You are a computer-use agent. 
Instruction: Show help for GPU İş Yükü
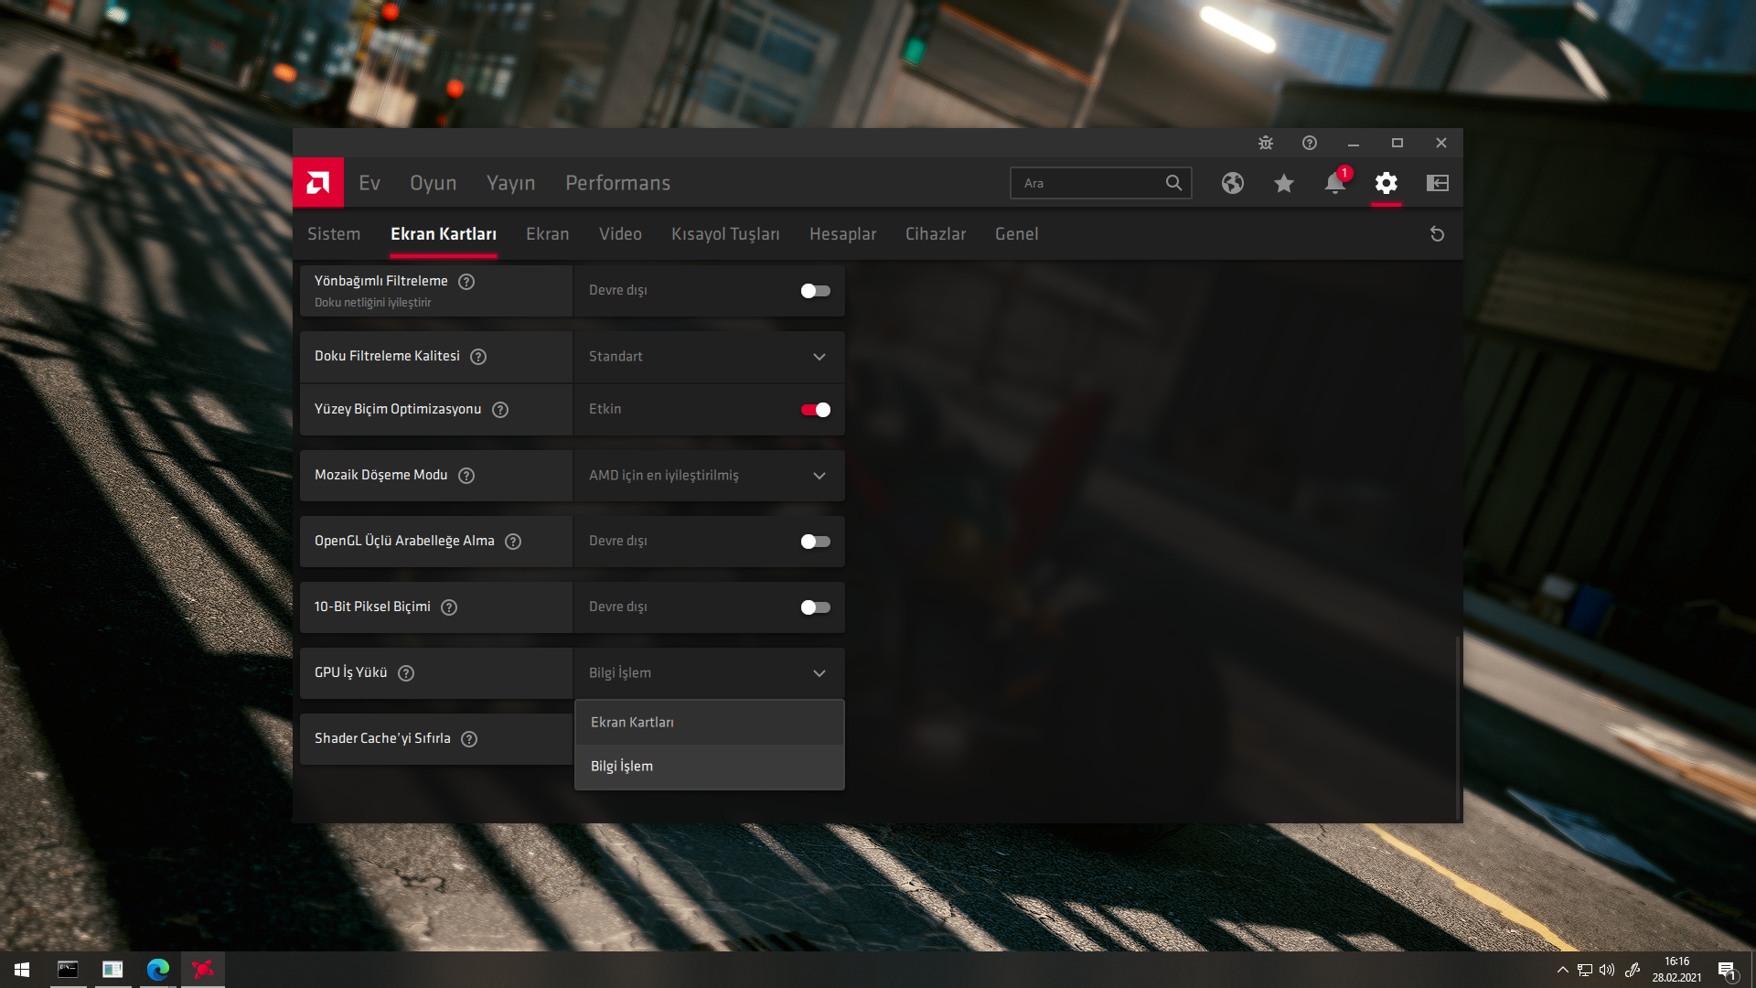(x=406, y=673)
